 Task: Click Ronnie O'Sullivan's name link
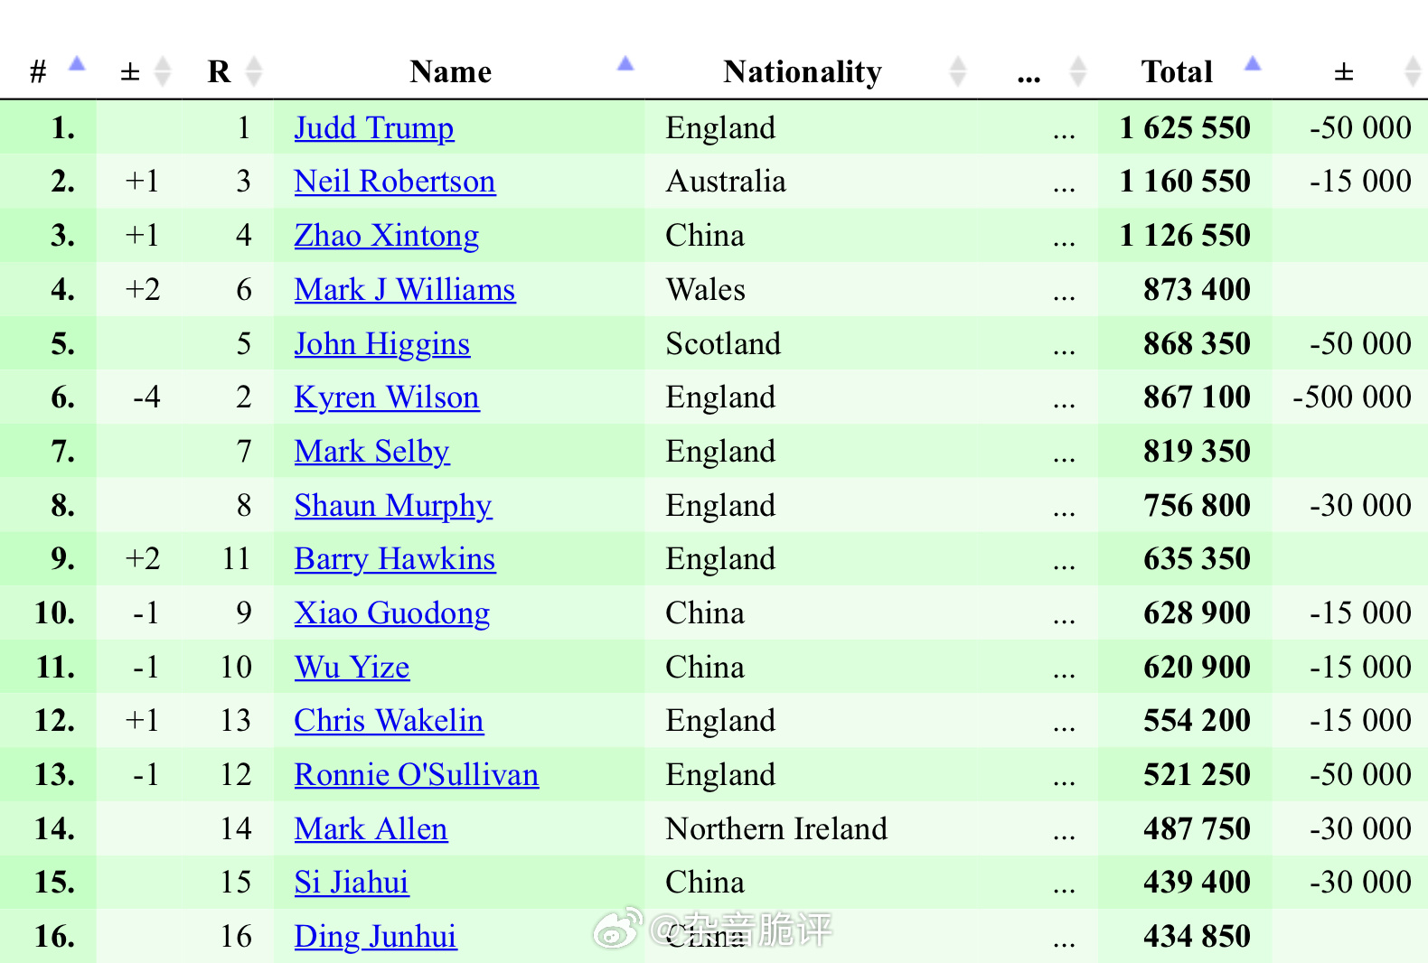(417, 775)
